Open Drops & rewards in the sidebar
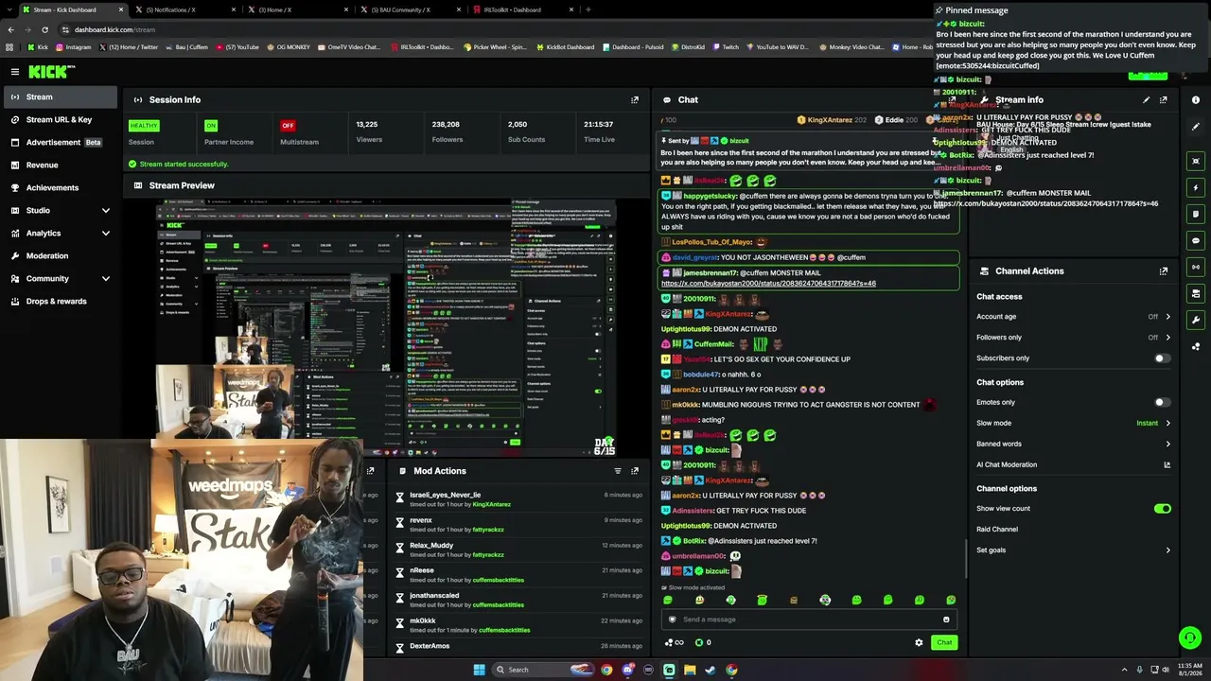1211x681 pixels. point(61,301)
